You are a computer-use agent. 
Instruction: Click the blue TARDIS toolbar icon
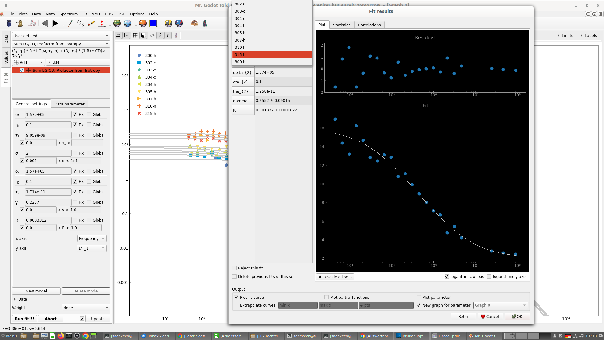(x=9, y=23)
